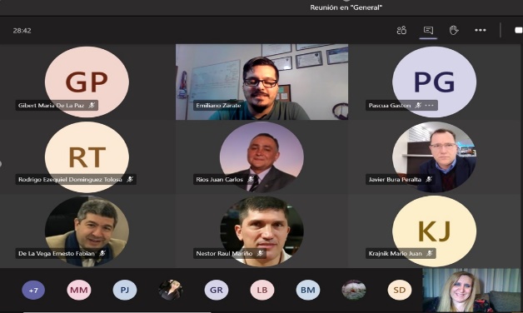Image resolution: width=523 pixels, height=313 pixels.
Task: Expand the +7 overflow participants bubble
Action: (x=33, y=290)
